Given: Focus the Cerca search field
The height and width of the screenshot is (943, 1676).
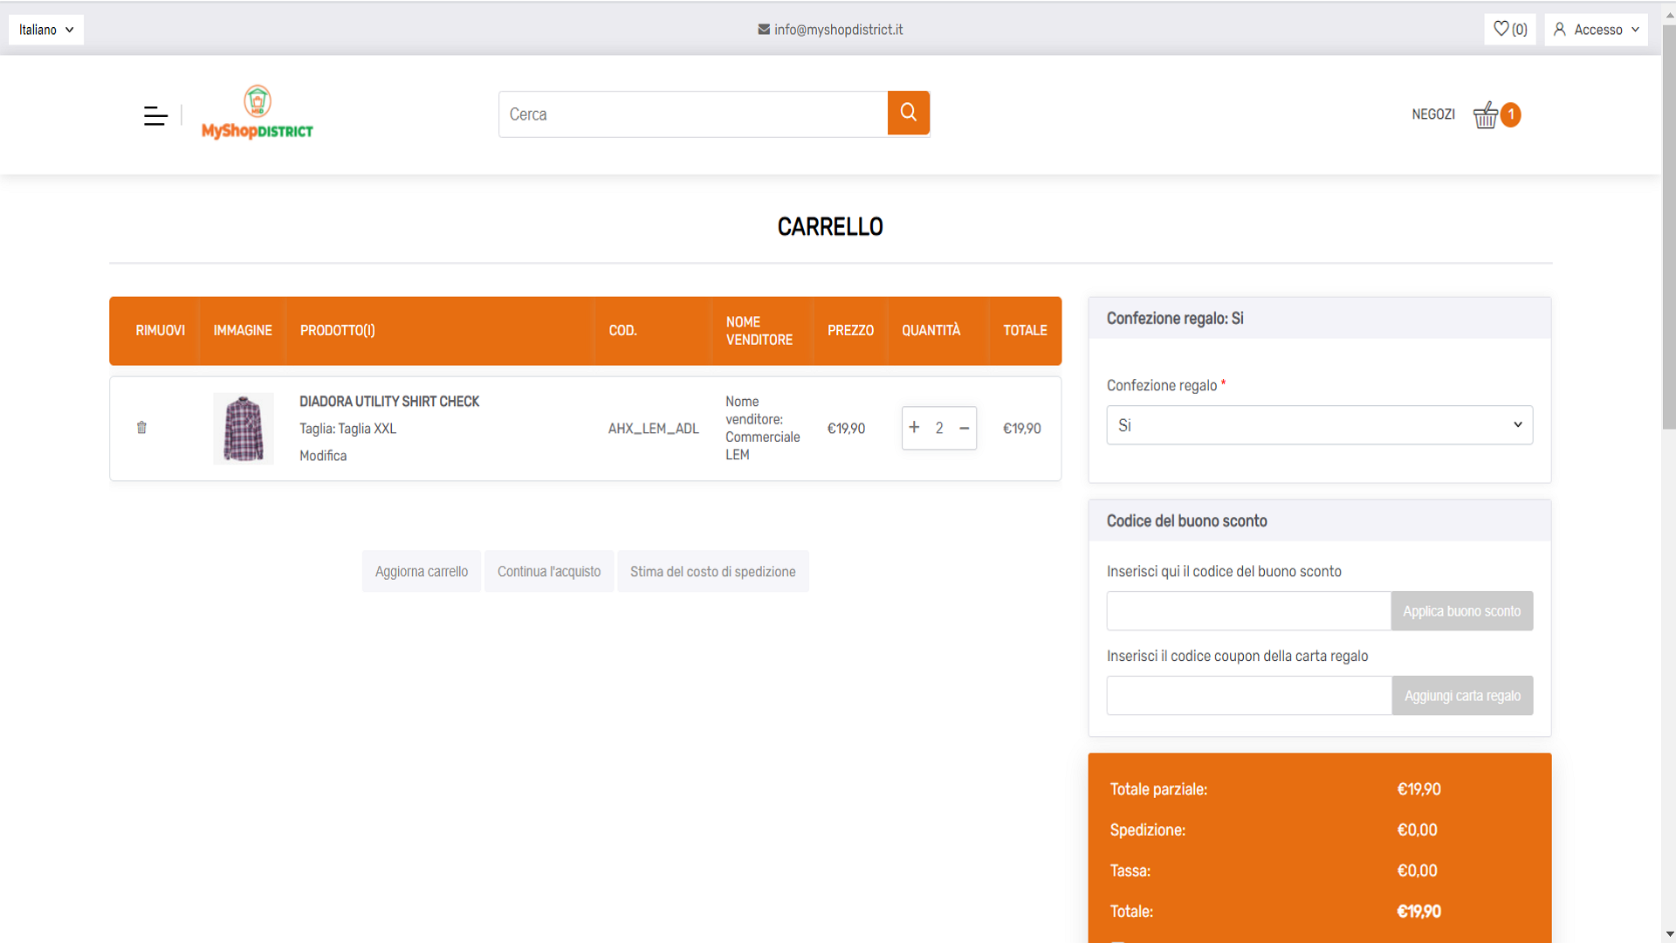Looking at the screenshot, I should (693, 114).
